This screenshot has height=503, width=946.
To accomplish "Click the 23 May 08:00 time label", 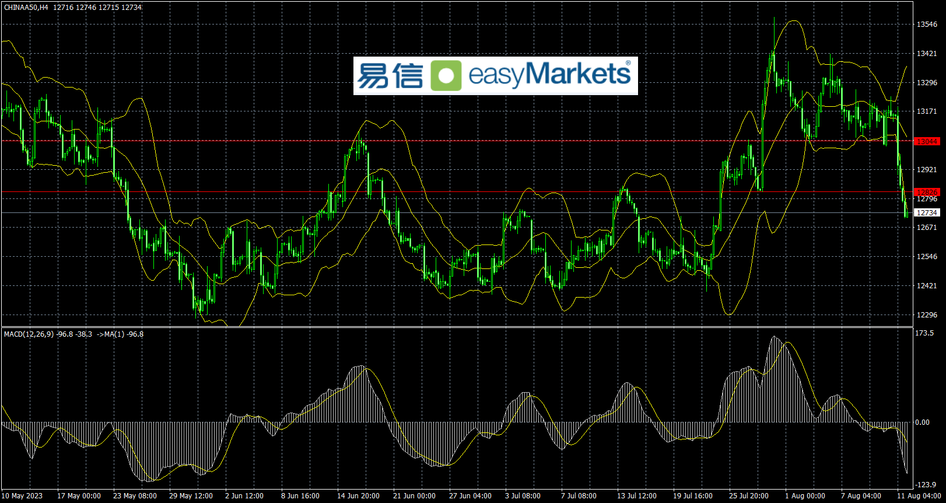I will click(x=135, y=496).
